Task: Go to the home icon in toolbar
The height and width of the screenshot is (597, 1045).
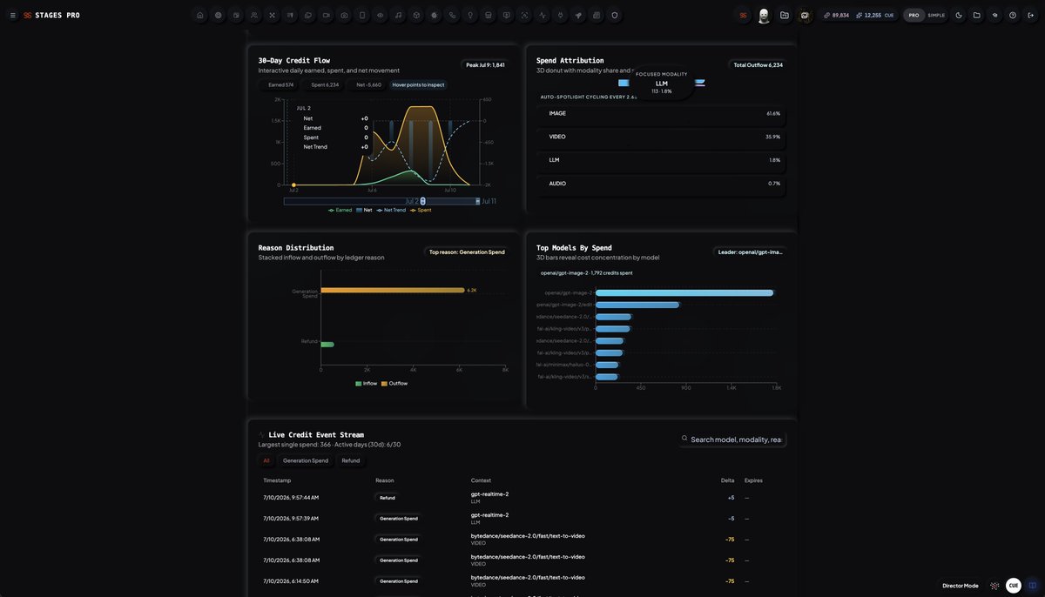Action: (199, 15)
